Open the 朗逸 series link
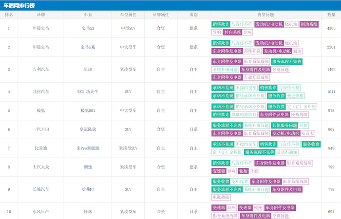 coord(88,167)
